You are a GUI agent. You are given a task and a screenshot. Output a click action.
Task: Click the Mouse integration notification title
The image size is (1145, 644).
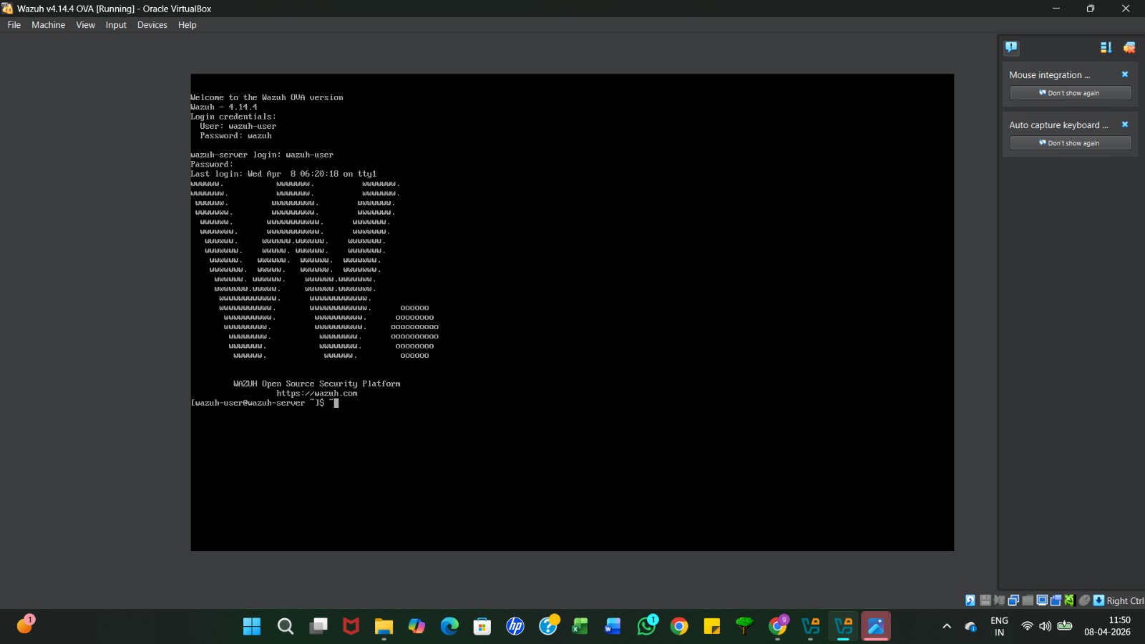1049,75
